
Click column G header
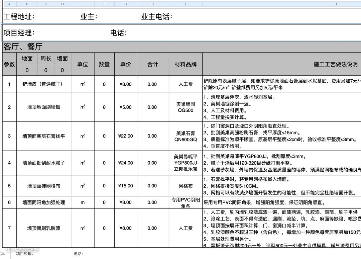126,4
